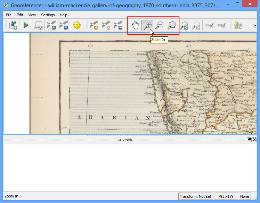
Task: Select the Add Point tool
Action: coord(94,25)
